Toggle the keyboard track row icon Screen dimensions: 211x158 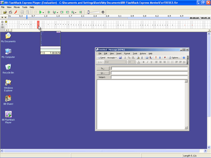[x=2, y=27]
